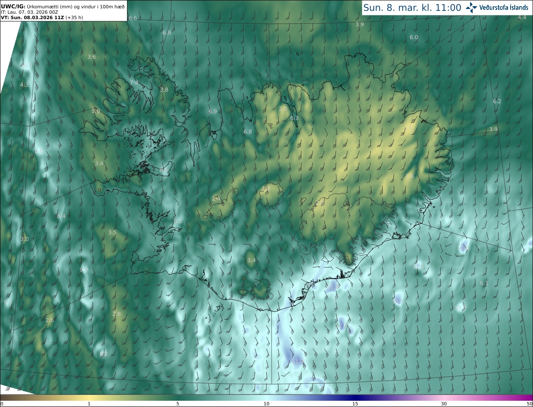Screen dimensions: 533x407
Task: Click the '4.4' value label on the map
Action: click(522, 17)
